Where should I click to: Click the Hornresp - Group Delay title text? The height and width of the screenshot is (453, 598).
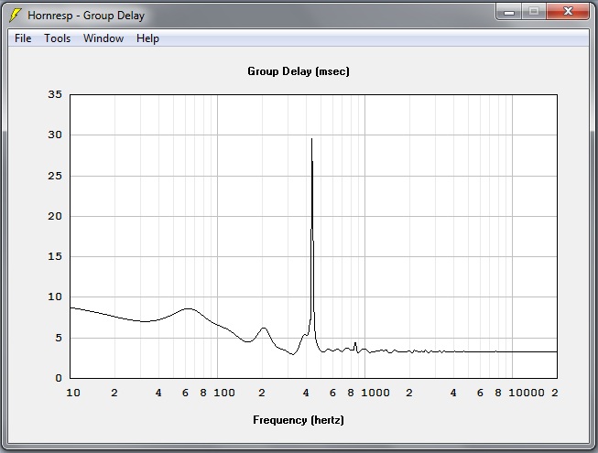pyautogui.click(x=86, y=16)
